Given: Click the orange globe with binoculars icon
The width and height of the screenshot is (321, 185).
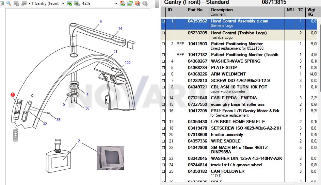Looking at the screenshot, I should coord(138,3).
